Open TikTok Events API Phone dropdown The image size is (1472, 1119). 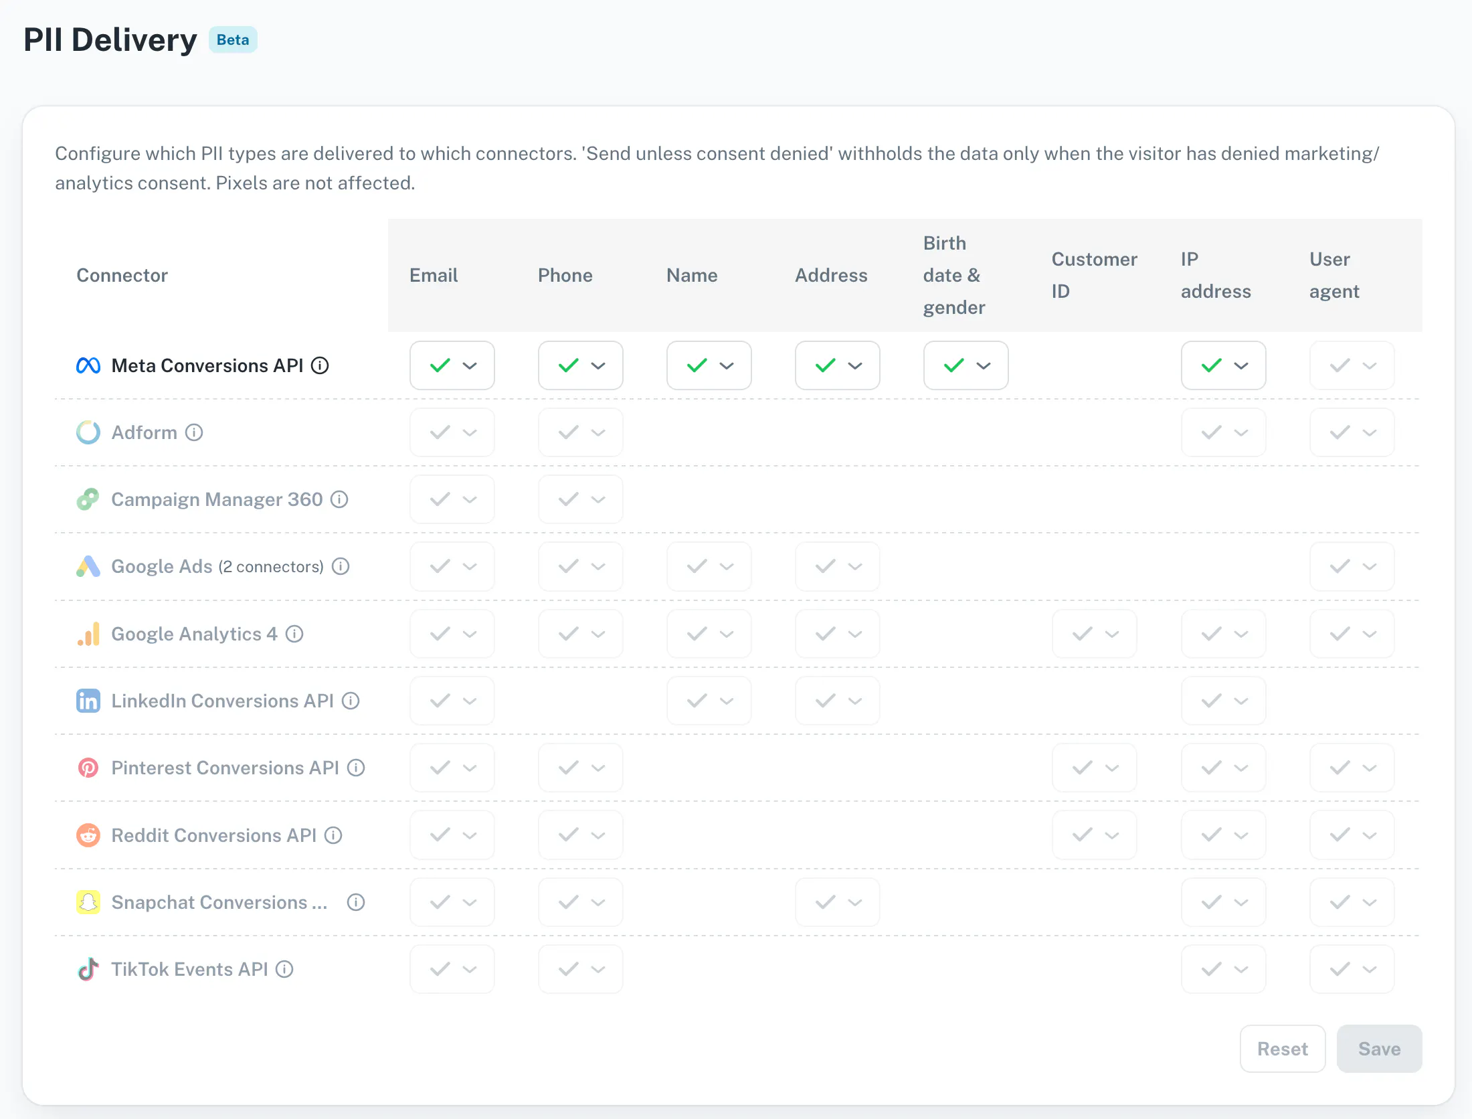[581, 969]
